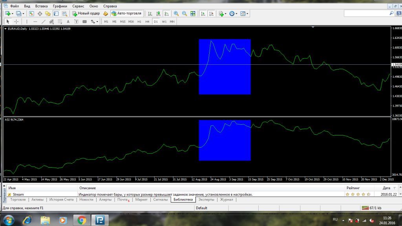This screenshot has width=402, height=226.
Task: Switch timeframe to H4
Action: [x=147, y=22]
